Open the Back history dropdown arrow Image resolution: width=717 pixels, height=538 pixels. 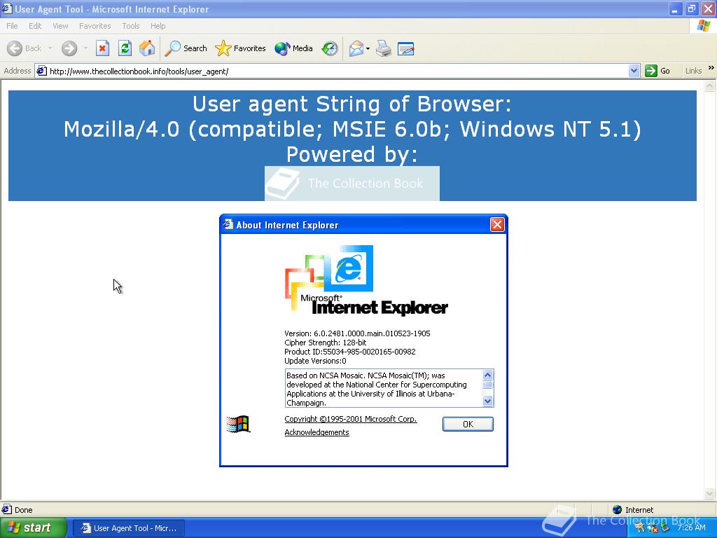pos(50,48)
